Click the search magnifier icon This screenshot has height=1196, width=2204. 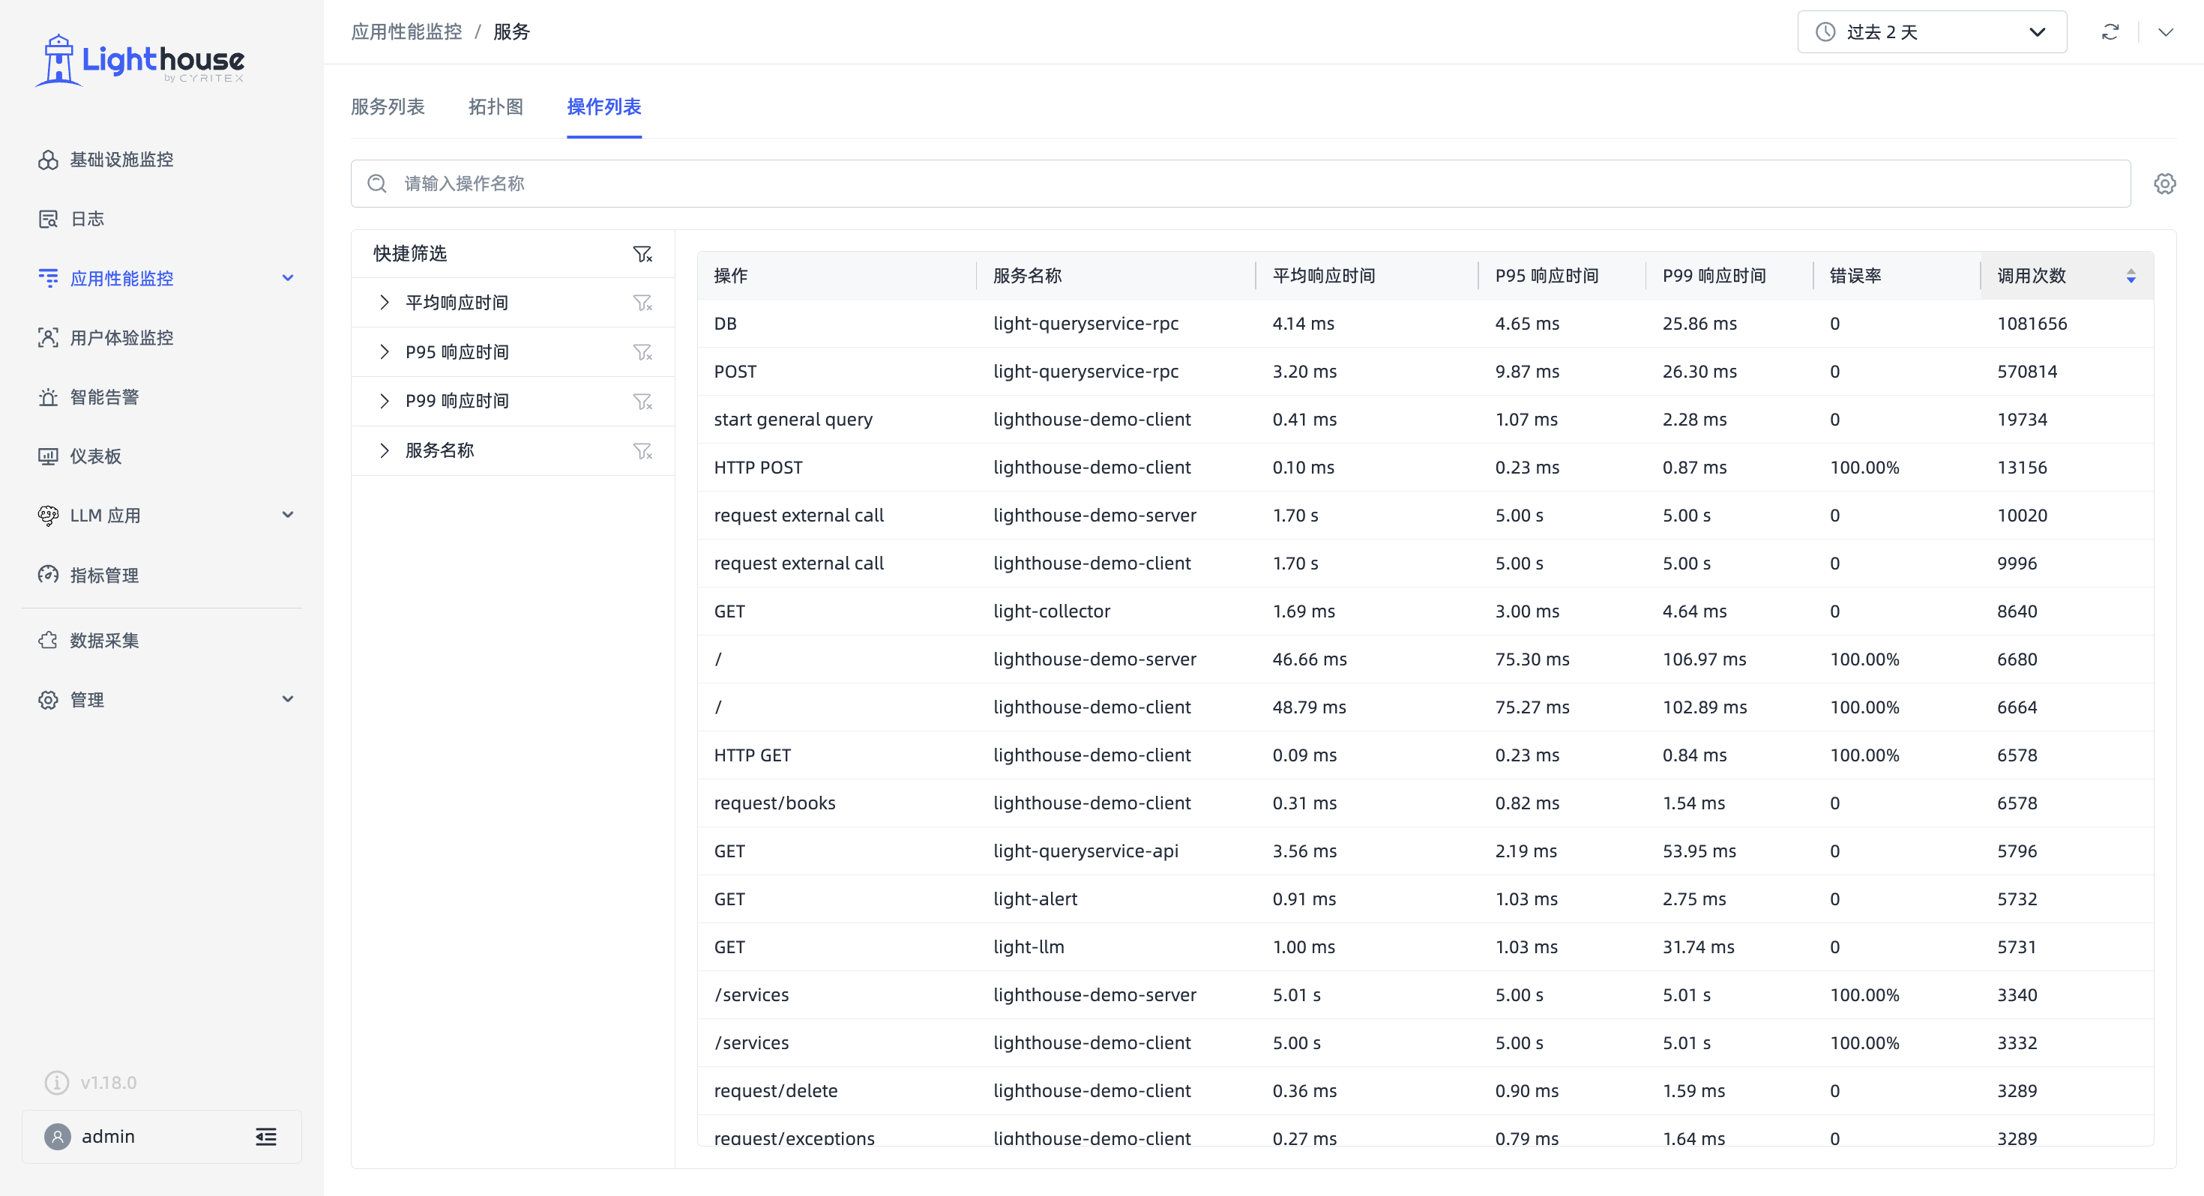pos(377,184)
